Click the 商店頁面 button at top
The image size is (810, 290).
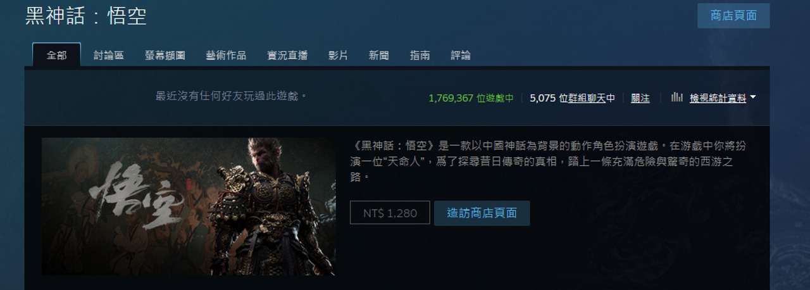(733, 16)
